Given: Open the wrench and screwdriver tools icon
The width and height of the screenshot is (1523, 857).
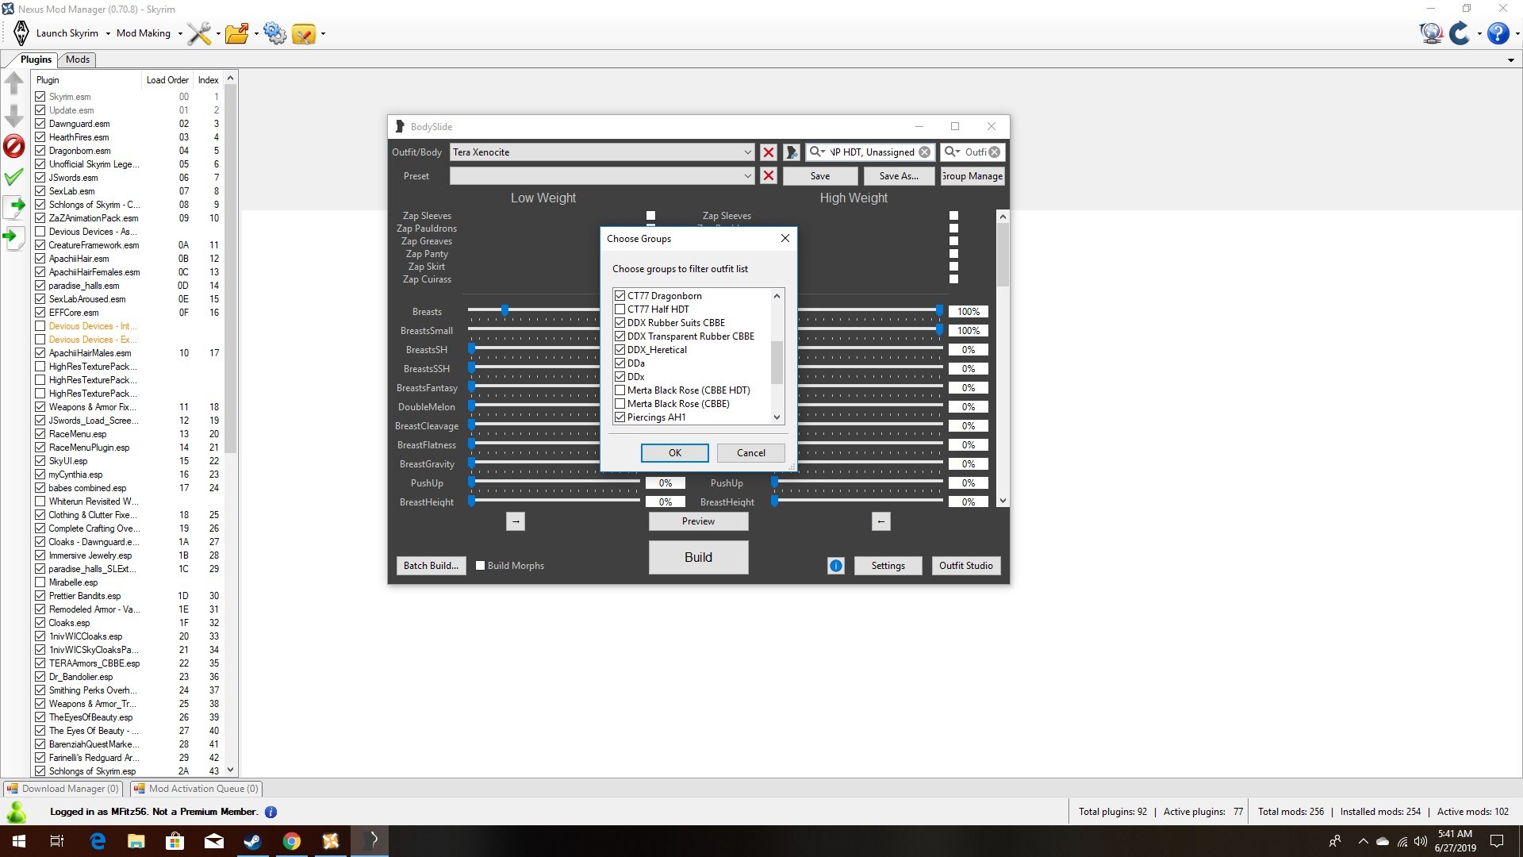Looking at the screenshot, I should coord(199,33).
